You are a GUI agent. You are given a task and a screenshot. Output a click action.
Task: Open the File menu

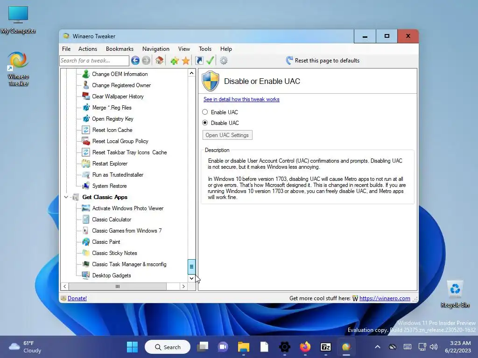pos(66,48)
